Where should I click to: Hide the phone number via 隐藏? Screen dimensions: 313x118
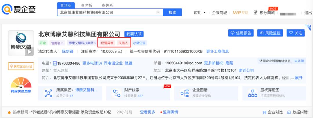coord(129,63)
